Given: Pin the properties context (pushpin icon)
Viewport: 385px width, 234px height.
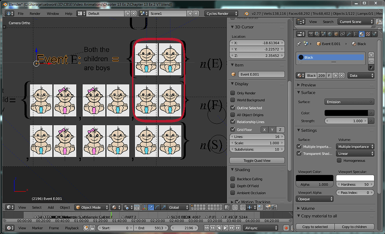Looking at the screenshot, I should point(299,44).
